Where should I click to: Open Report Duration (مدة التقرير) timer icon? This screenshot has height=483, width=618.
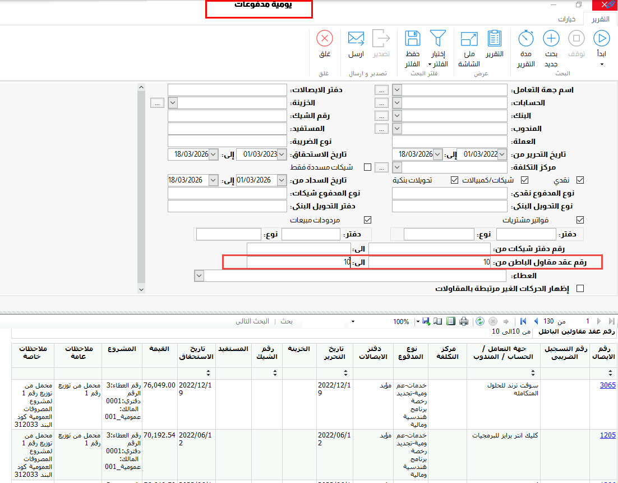pos(525,39)
